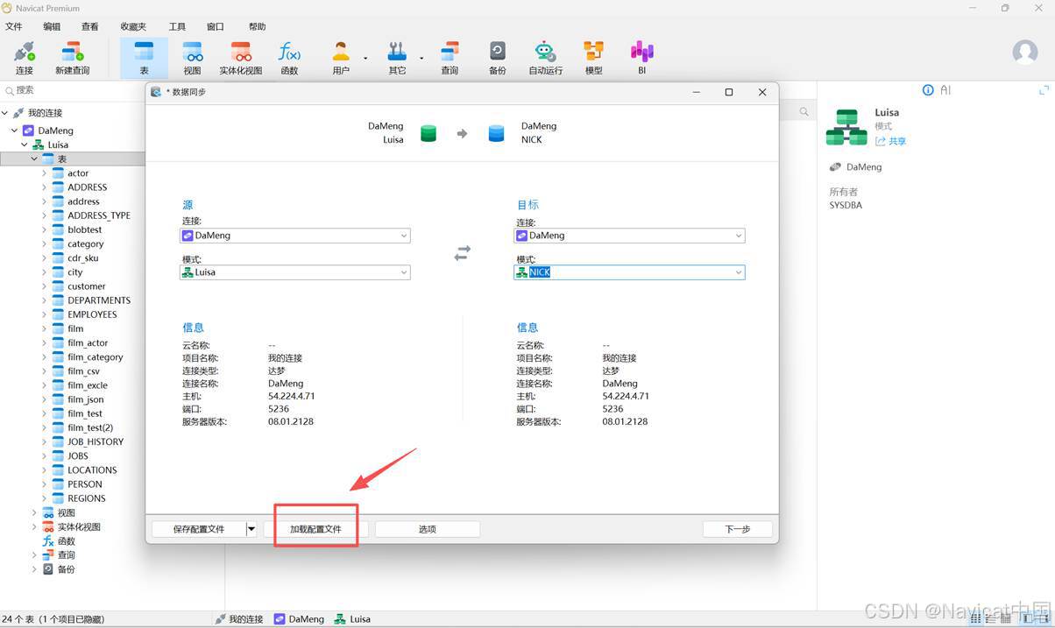This screenshot has height=628, width=1055.
Task: Open the 连接 (Connection) toolbar icon
Action: [25, 58]
